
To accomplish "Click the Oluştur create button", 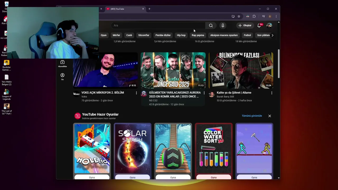I will (245, 25).
